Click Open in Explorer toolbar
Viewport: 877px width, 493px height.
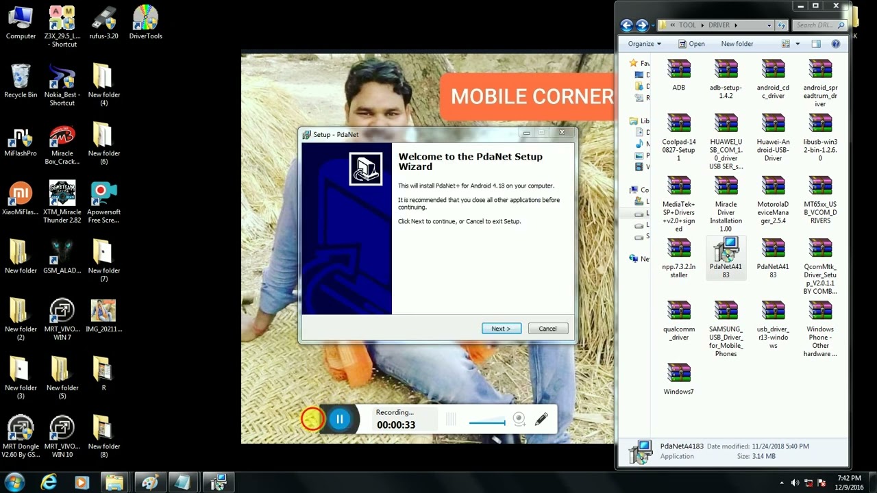[691, 44]
